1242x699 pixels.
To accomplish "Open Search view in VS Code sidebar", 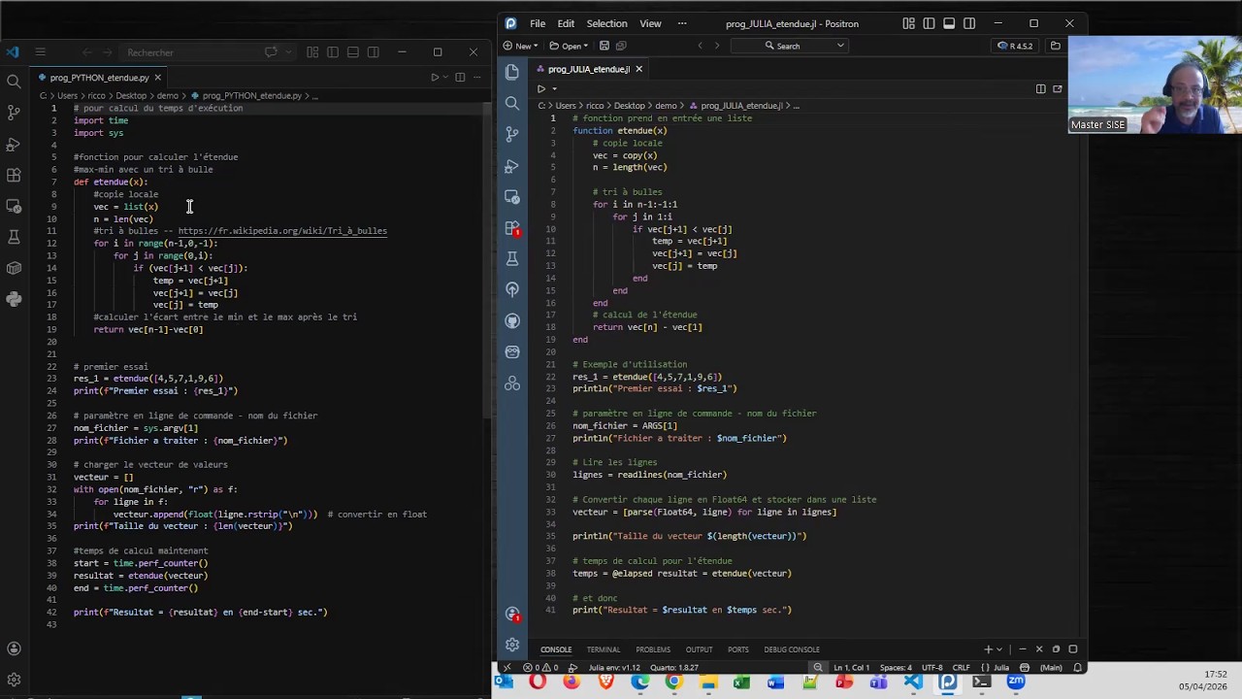I will point(14,82).
